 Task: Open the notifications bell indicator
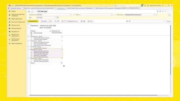(142, 5)
